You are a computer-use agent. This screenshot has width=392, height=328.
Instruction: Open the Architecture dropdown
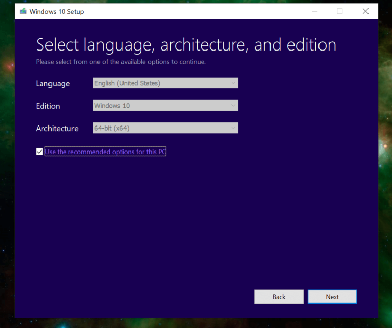[x=165, y=128]
